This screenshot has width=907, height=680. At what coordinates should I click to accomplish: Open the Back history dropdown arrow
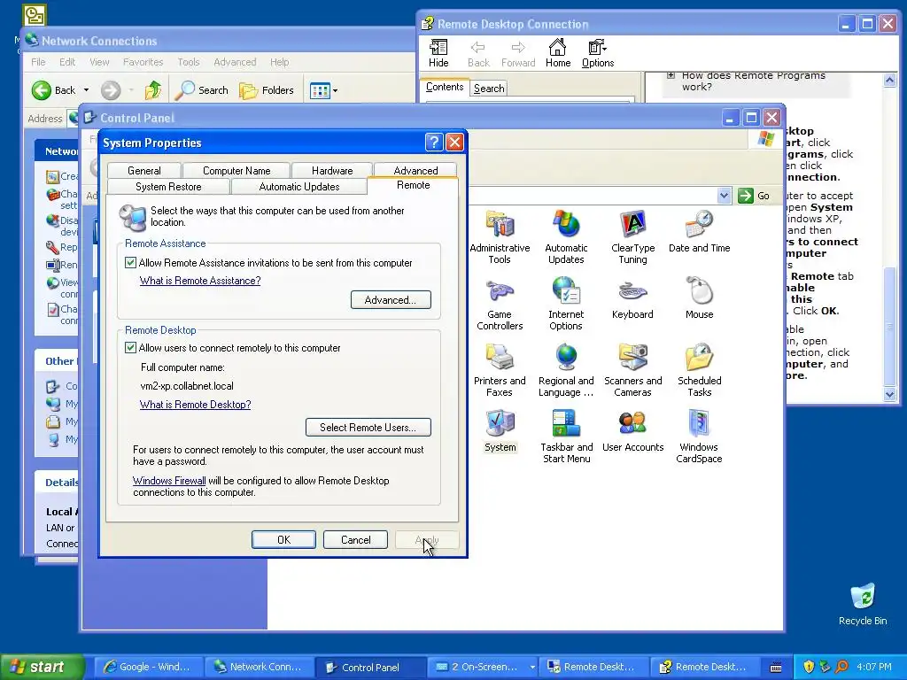point(86,90)
